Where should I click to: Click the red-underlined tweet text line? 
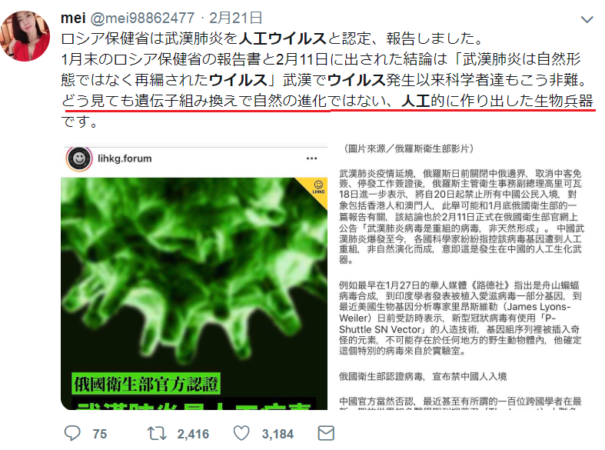point(327,101)
